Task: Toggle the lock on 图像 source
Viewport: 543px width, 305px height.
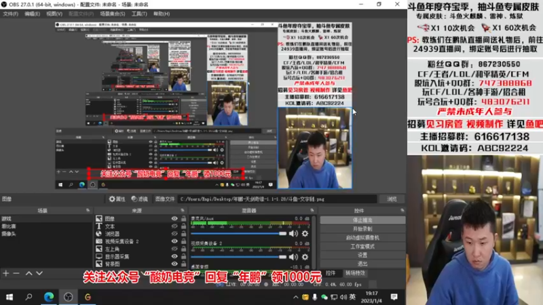Action: [183, 218]
